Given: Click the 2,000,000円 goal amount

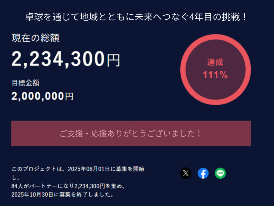Looking at the screenshot, I should (x=42, y=96).
